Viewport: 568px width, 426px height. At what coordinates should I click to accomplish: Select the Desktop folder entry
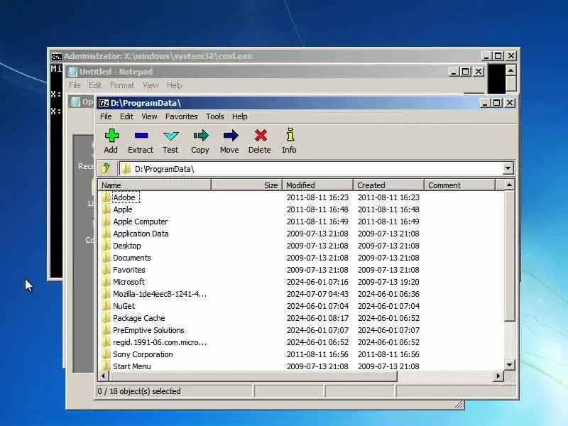point(127,246)
